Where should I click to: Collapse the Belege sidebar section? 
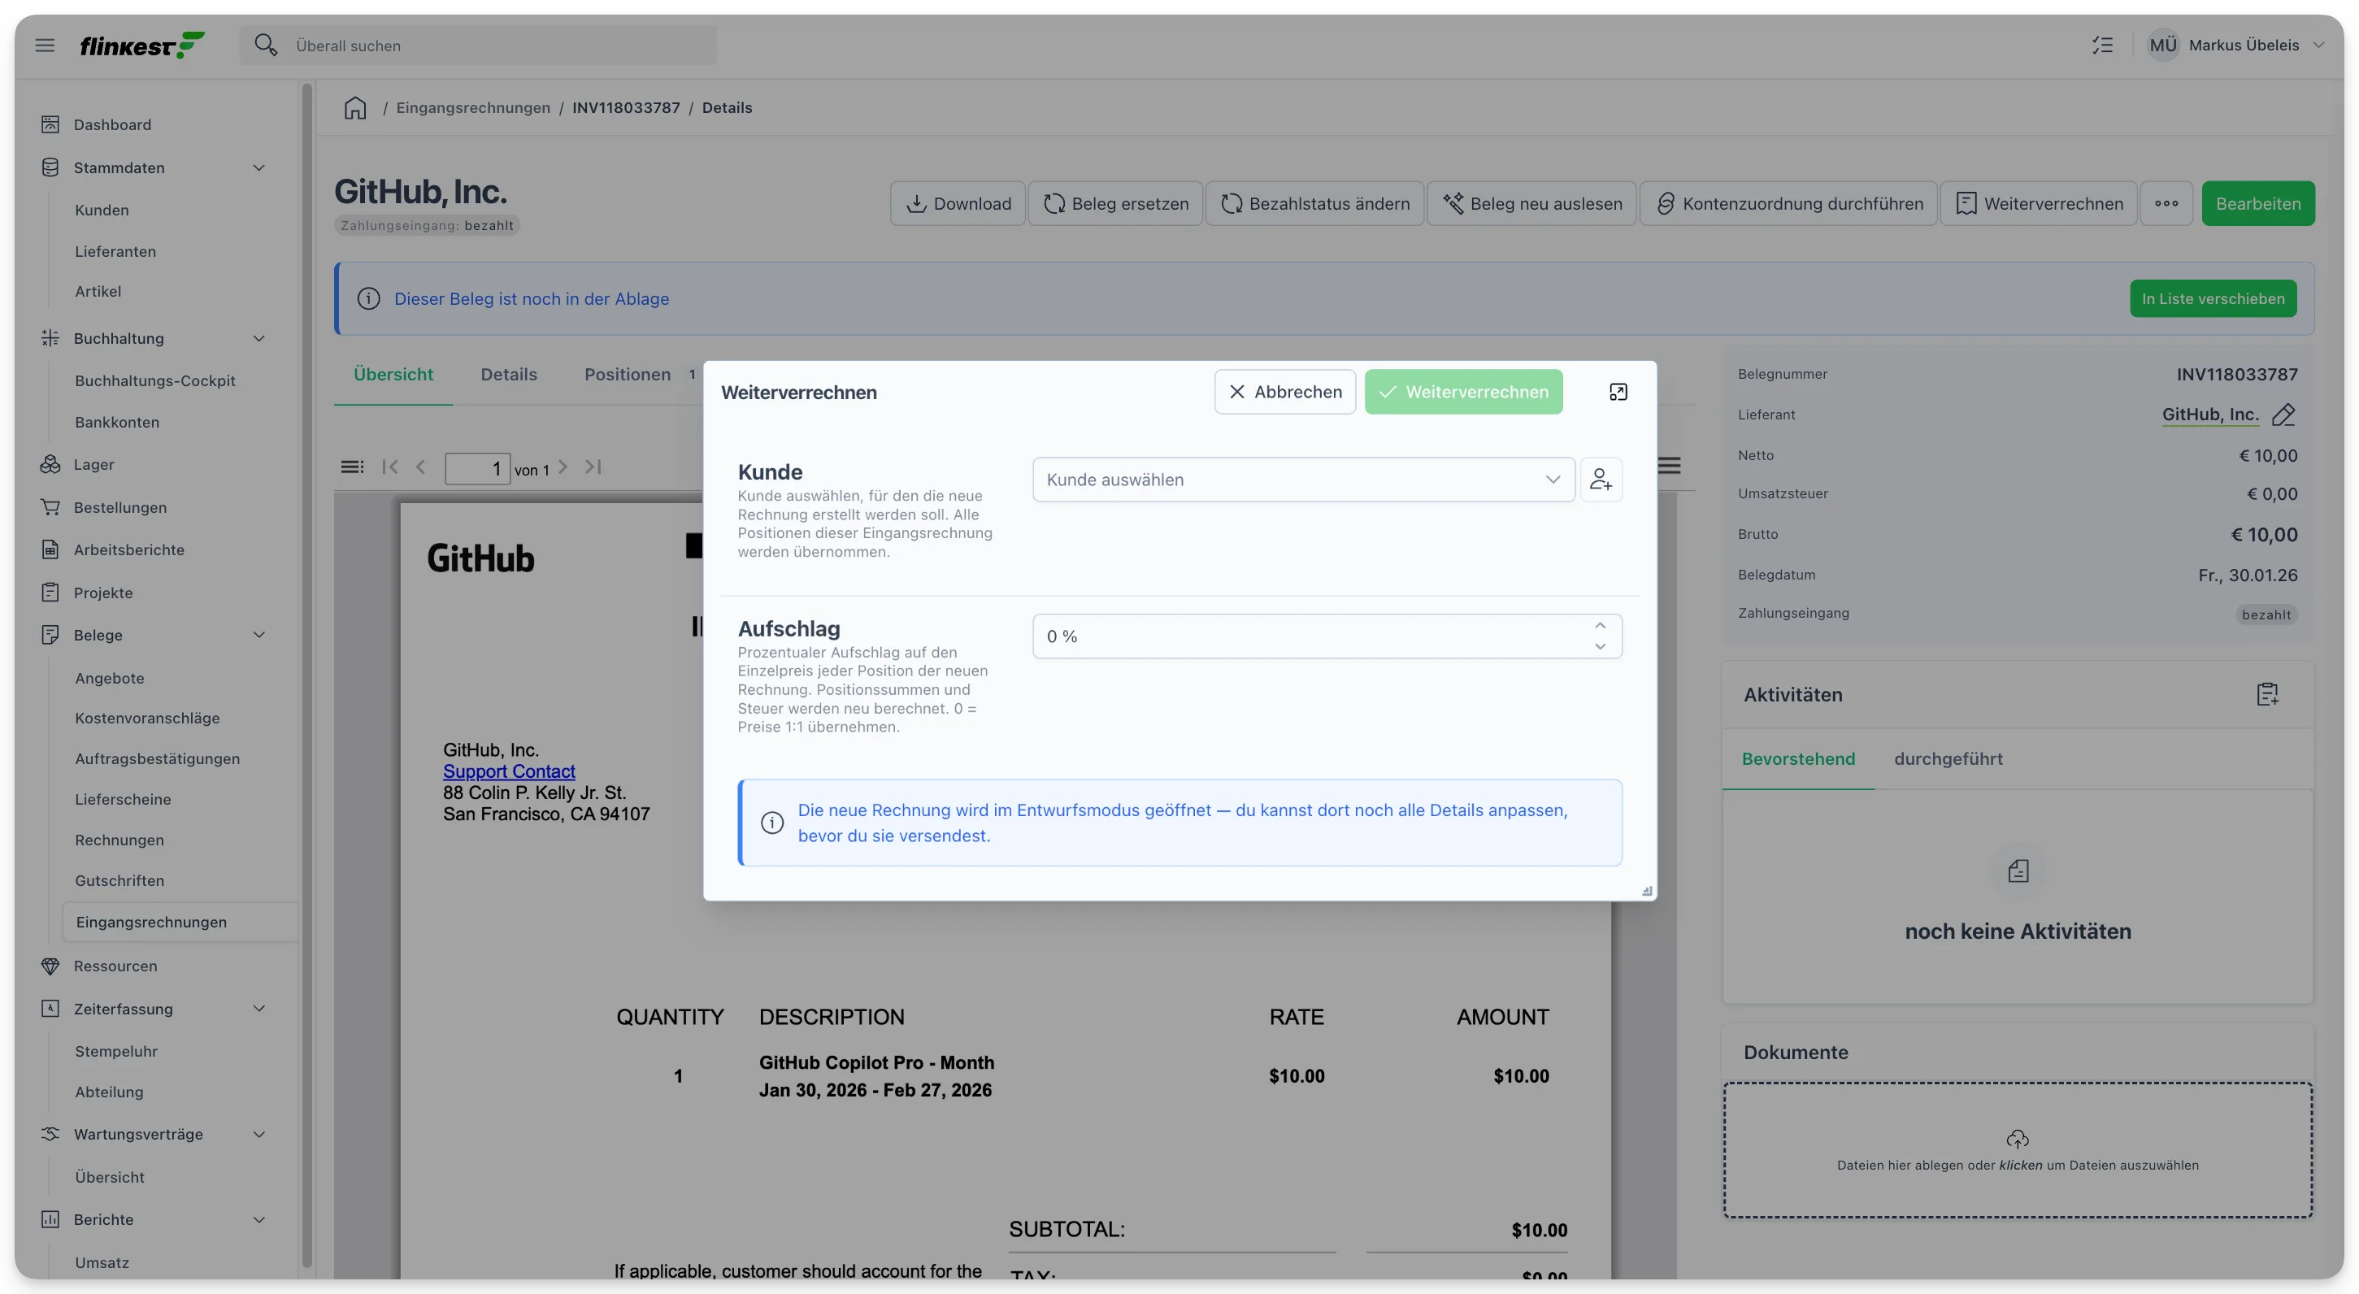click(259, 635)
